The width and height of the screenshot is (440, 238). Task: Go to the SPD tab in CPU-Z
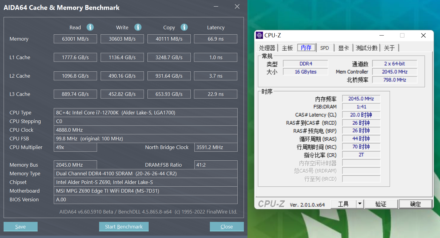(x=324, y=48)
